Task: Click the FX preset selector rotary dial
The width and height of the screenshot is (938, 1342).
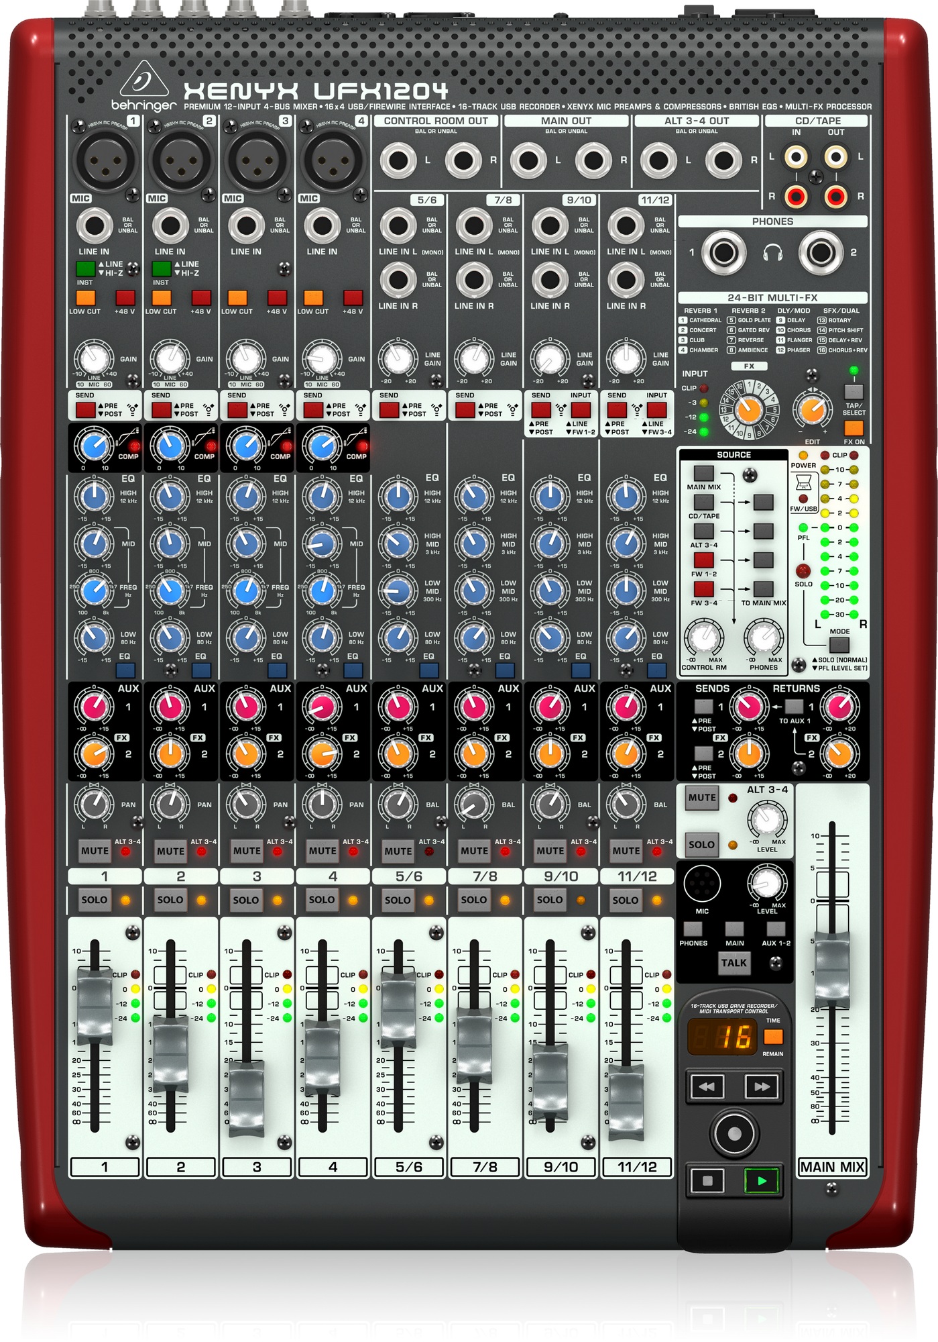Action: [749, 409]
